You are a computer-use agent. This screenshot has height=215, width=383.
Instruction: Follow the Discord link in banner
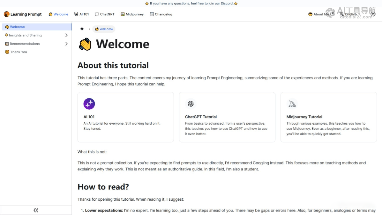(x=227, y=4)
